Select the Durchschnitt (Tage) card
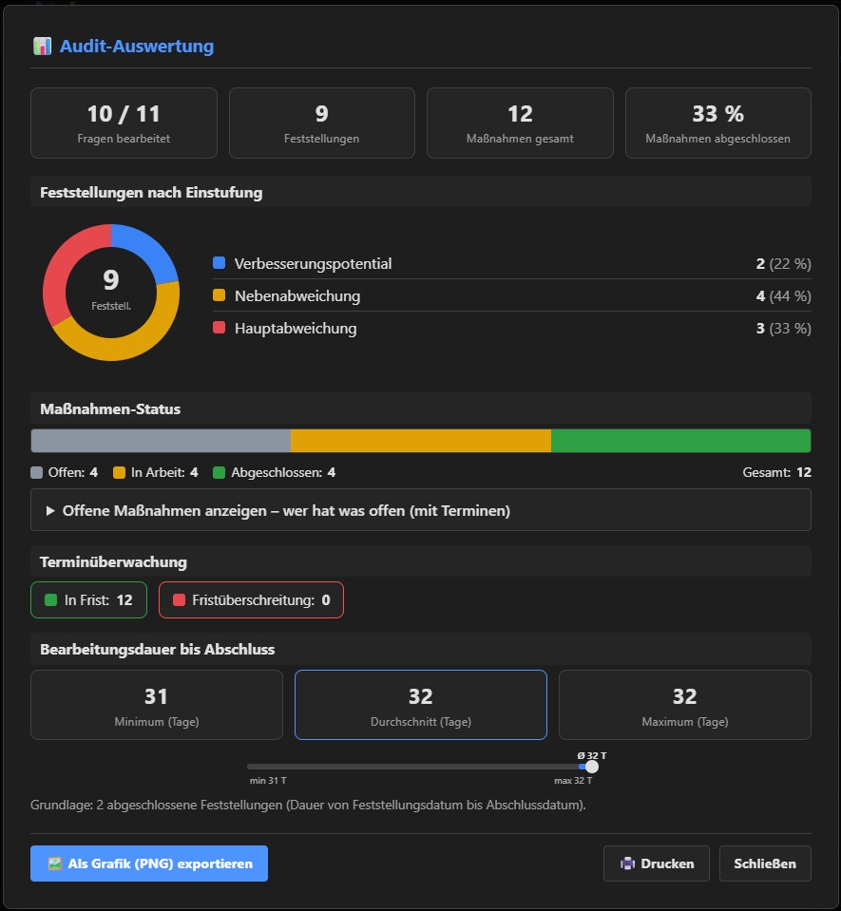Image resolution: width=841 pixels, height=911 pixels. point(421,705)
